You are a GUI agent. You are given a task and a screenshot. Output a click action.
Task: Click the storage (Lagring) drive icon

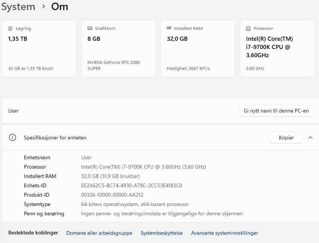point(10,28)
